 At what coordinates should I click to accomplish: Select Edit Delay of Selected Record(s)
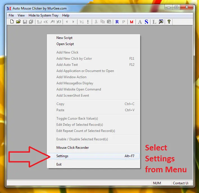[93, 125]
